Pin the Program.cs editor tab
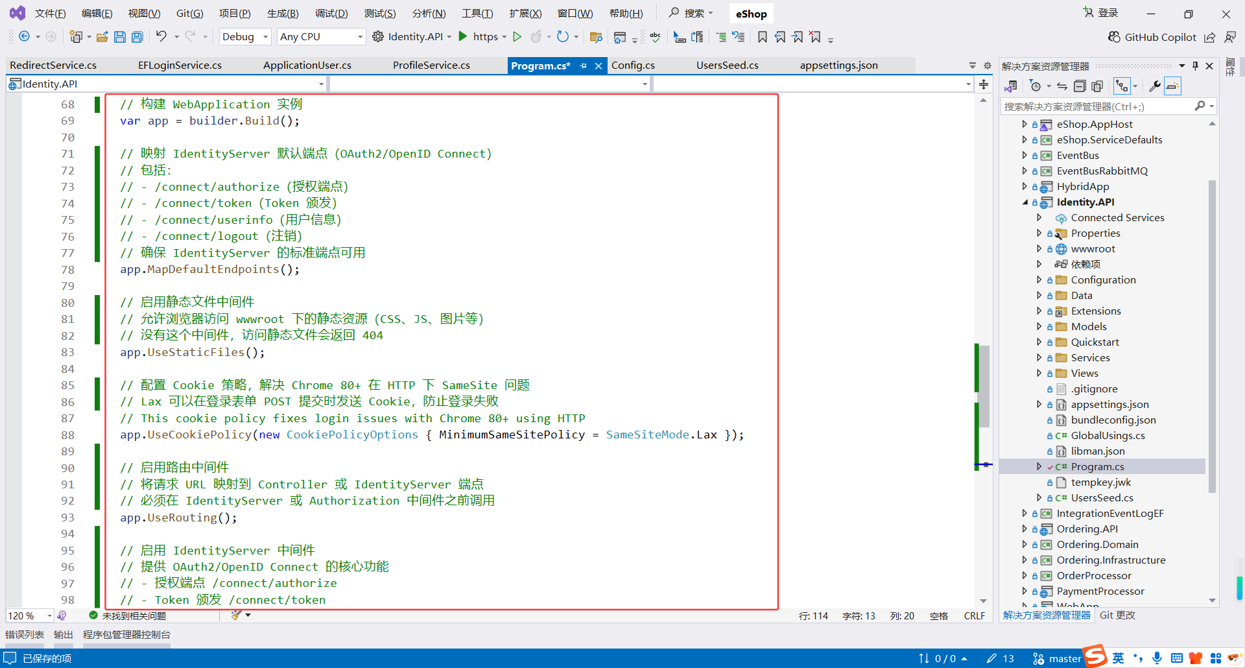1245x668 pixels. pyautogui.click(x=584, y=66)
